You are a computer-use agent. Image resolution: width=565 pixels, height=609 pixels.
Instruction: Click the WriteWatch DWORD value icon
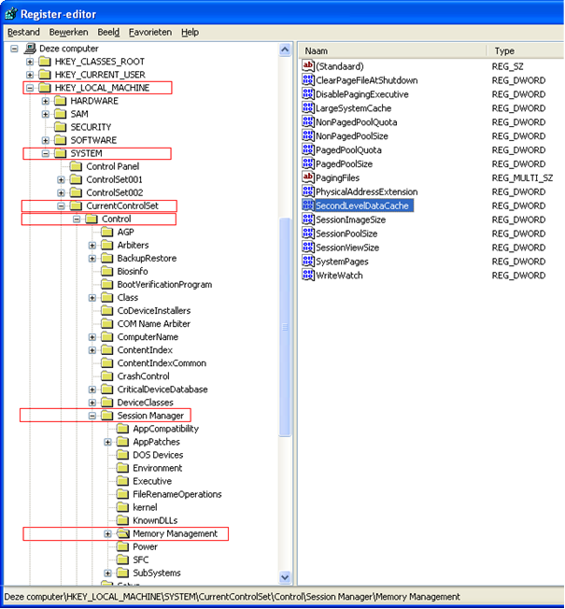[308, 276]
